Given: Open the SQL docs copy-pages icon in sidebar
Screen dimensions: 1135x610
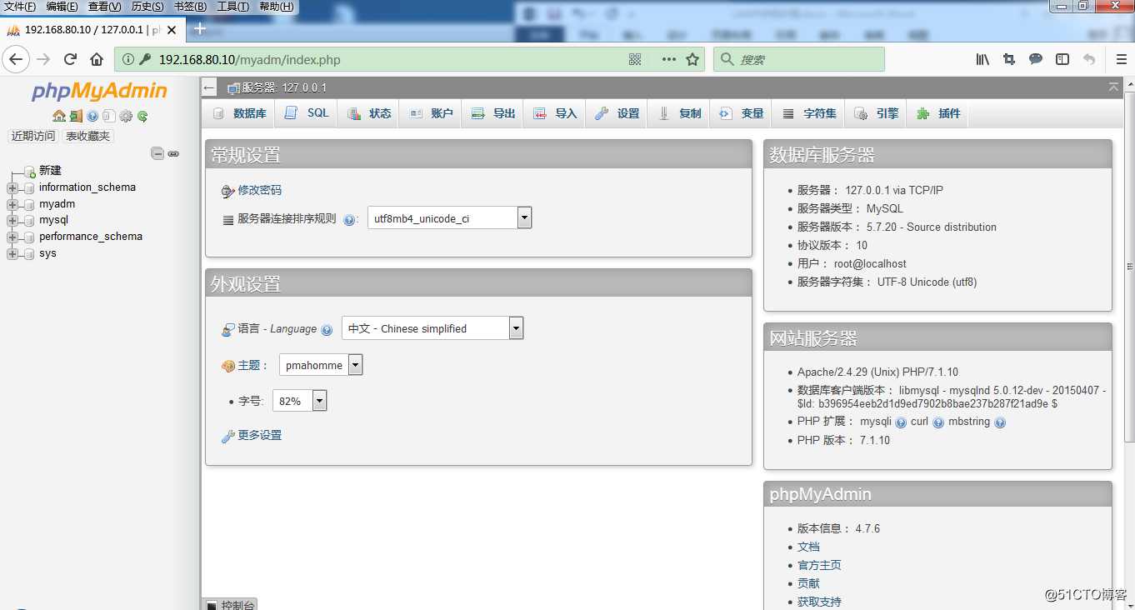Looking at the screenshot, I should [109, 116].
